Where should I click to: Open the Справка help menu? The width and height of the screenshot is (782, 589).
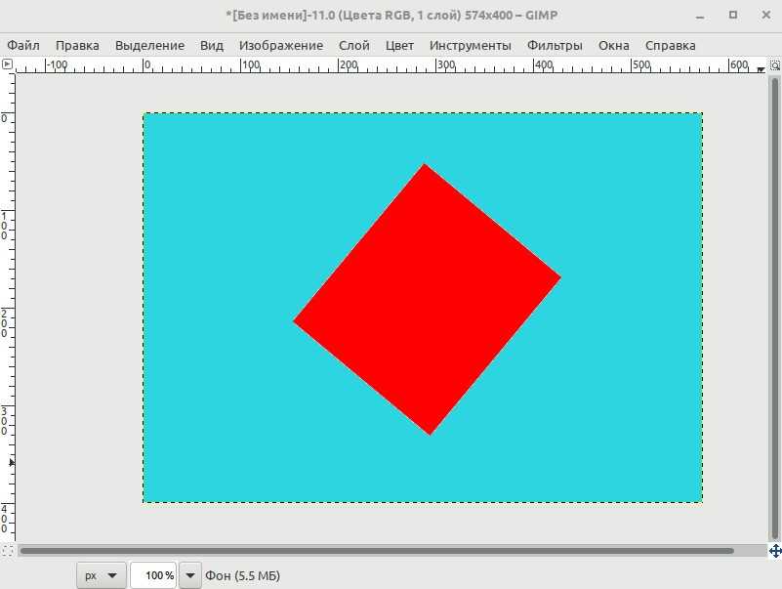click(670, 45)
